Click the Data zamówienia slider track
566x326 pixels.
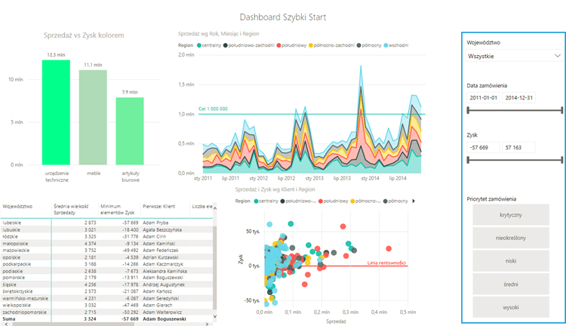point(515,110)
